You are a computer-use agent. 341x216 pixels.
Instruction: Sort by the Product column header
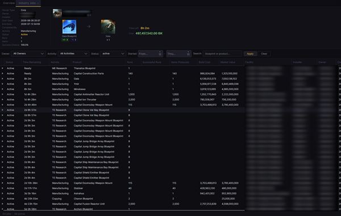pyautogui.click(x=77, y=62)
